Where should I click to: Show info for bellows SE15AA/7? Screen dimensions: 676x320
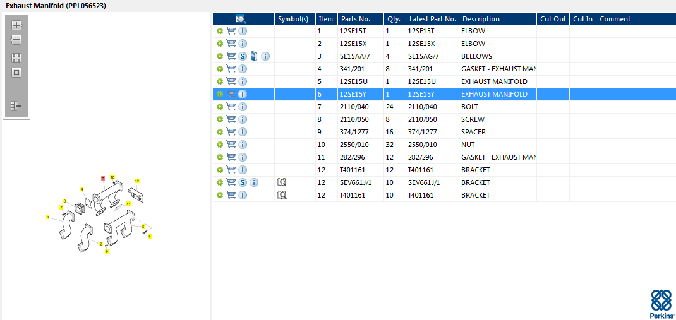tap(265, 56)
